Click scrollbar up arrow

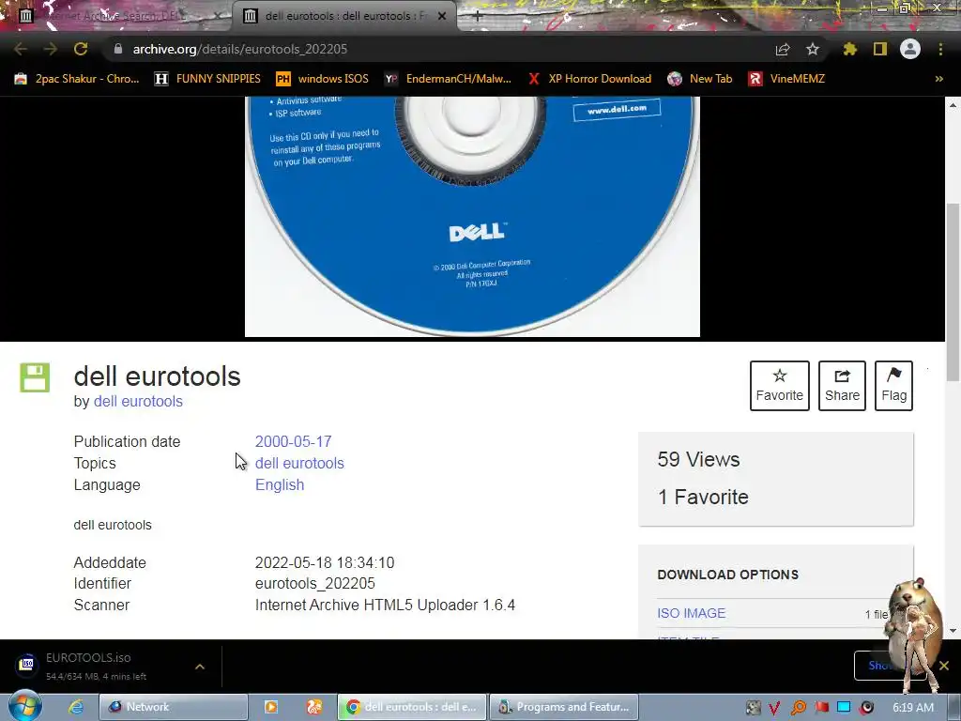[x=953, y=105]
